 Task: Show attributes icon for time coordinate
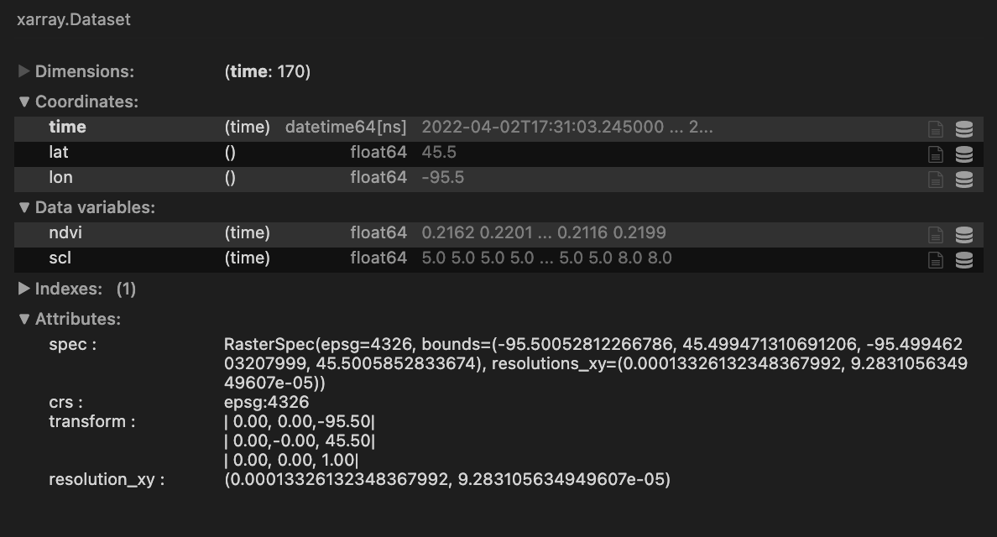click(x=936, y=129)
